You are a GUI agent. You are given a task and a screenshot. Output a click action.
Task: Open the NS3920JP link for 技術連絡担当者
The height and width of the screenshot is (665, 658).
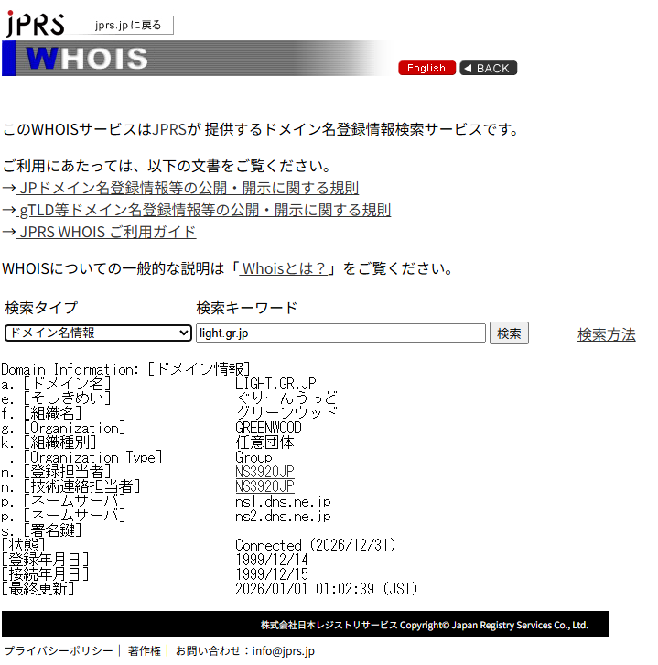[264, 486]
